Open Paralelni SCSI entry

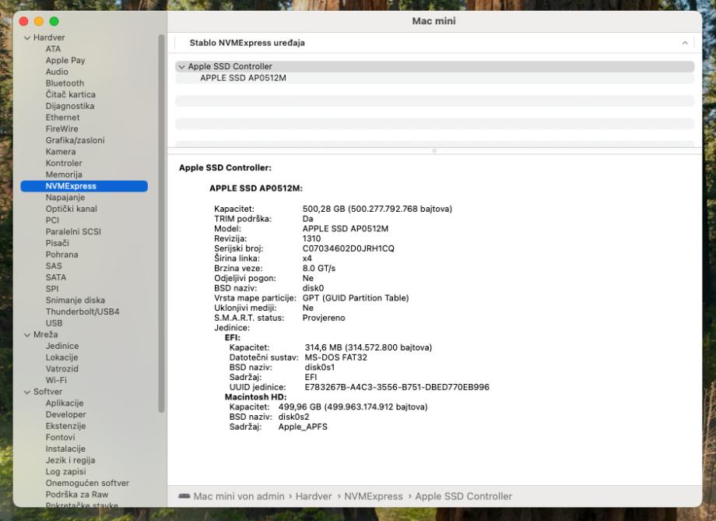click(73, 232)
